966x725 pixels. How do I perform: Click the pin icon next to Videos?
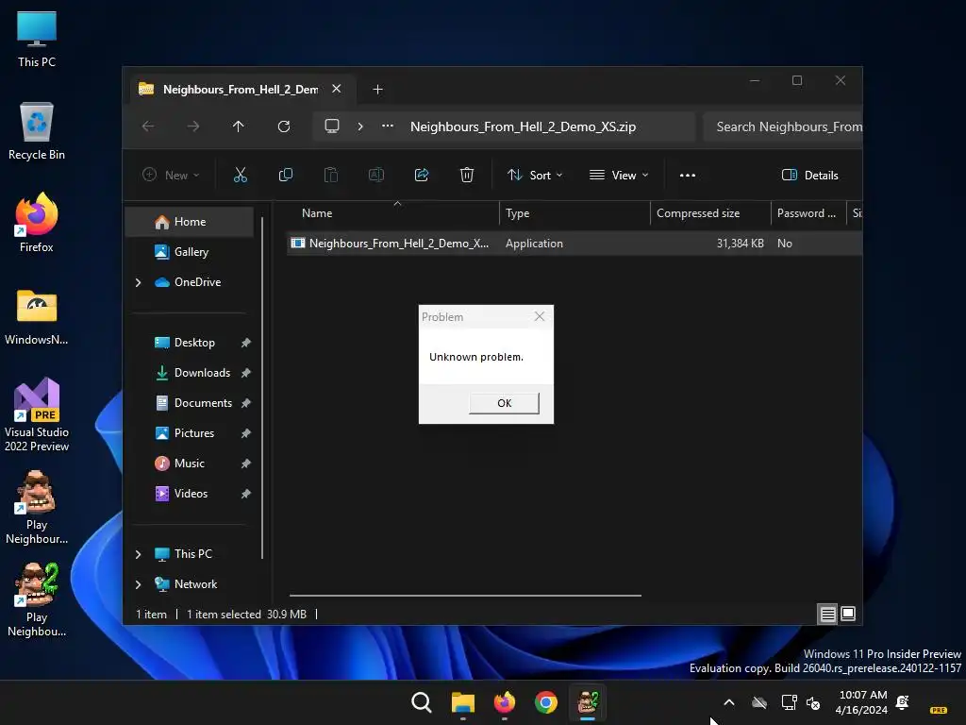coord(246,494)
